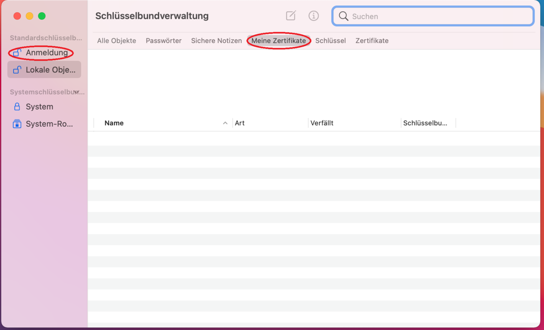544x330 pixels.
Task: Click the Standardschlüsselbunde section heading
Action: click(x=46, y=38)
